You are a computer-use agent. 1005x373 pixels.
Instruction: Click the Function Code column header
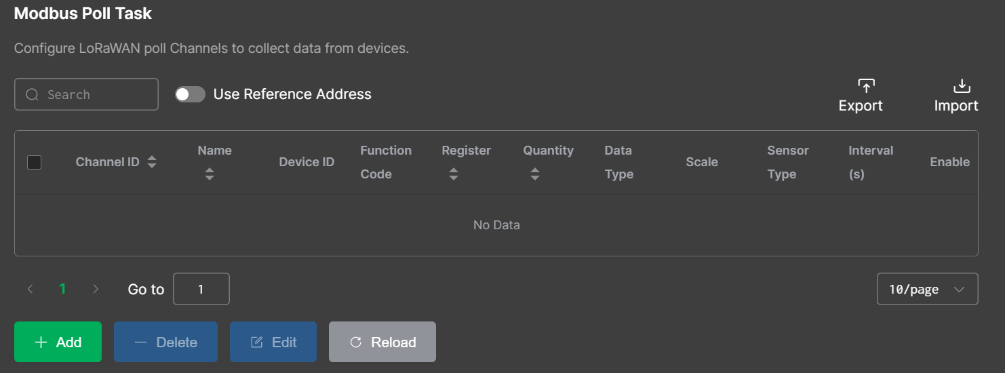click(386, 162)
